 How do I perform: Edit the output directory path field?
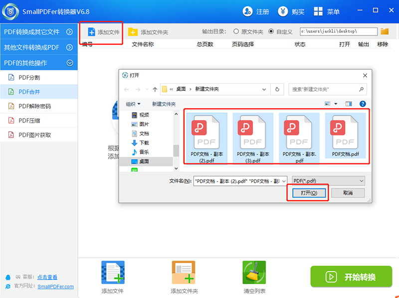click(339, 31)
